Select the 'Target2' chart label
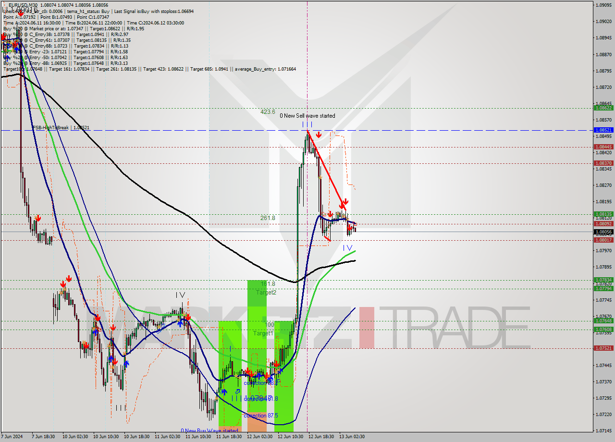The image size is (615, 442). [x=266, y=292]
